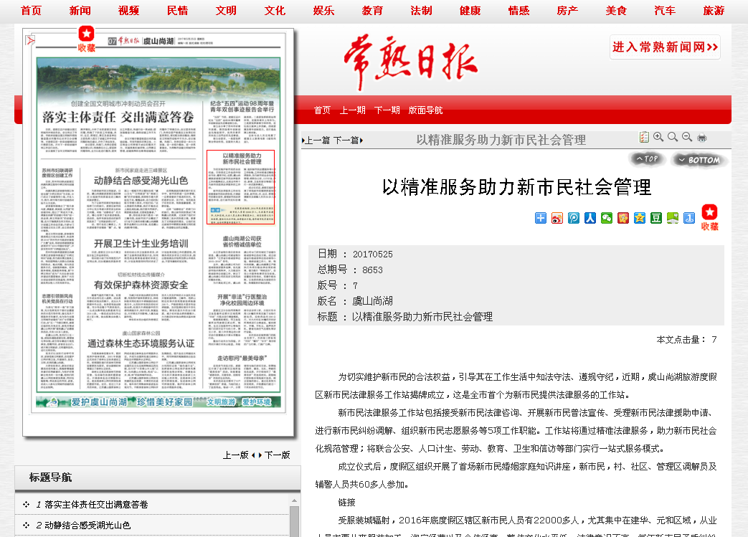This screenshot has width=748, height=537.
Task: Click the red 收藏 star beside share icons
Action: coord(709,217)
